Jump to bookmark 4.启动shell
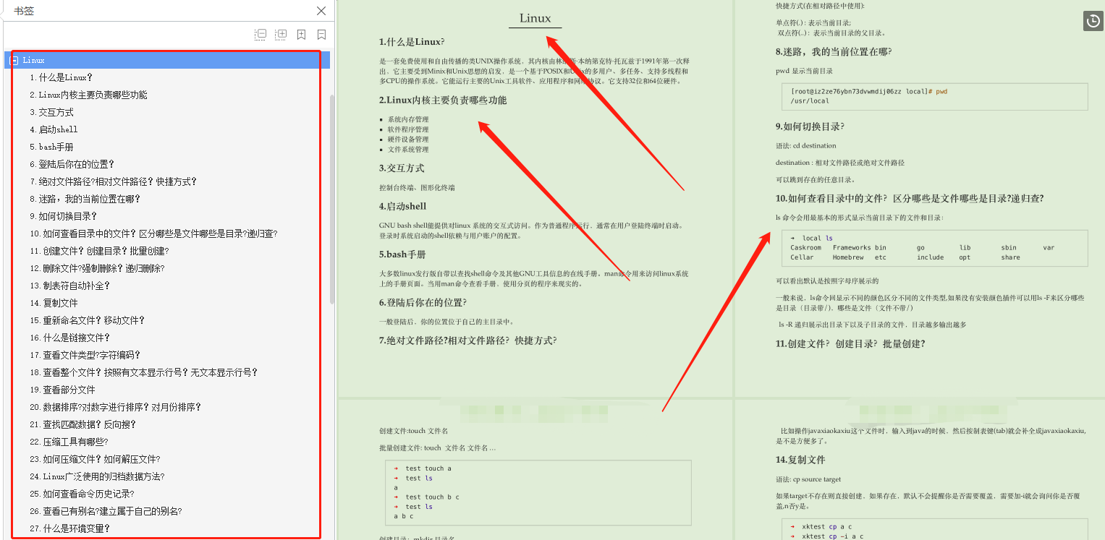 54,129
